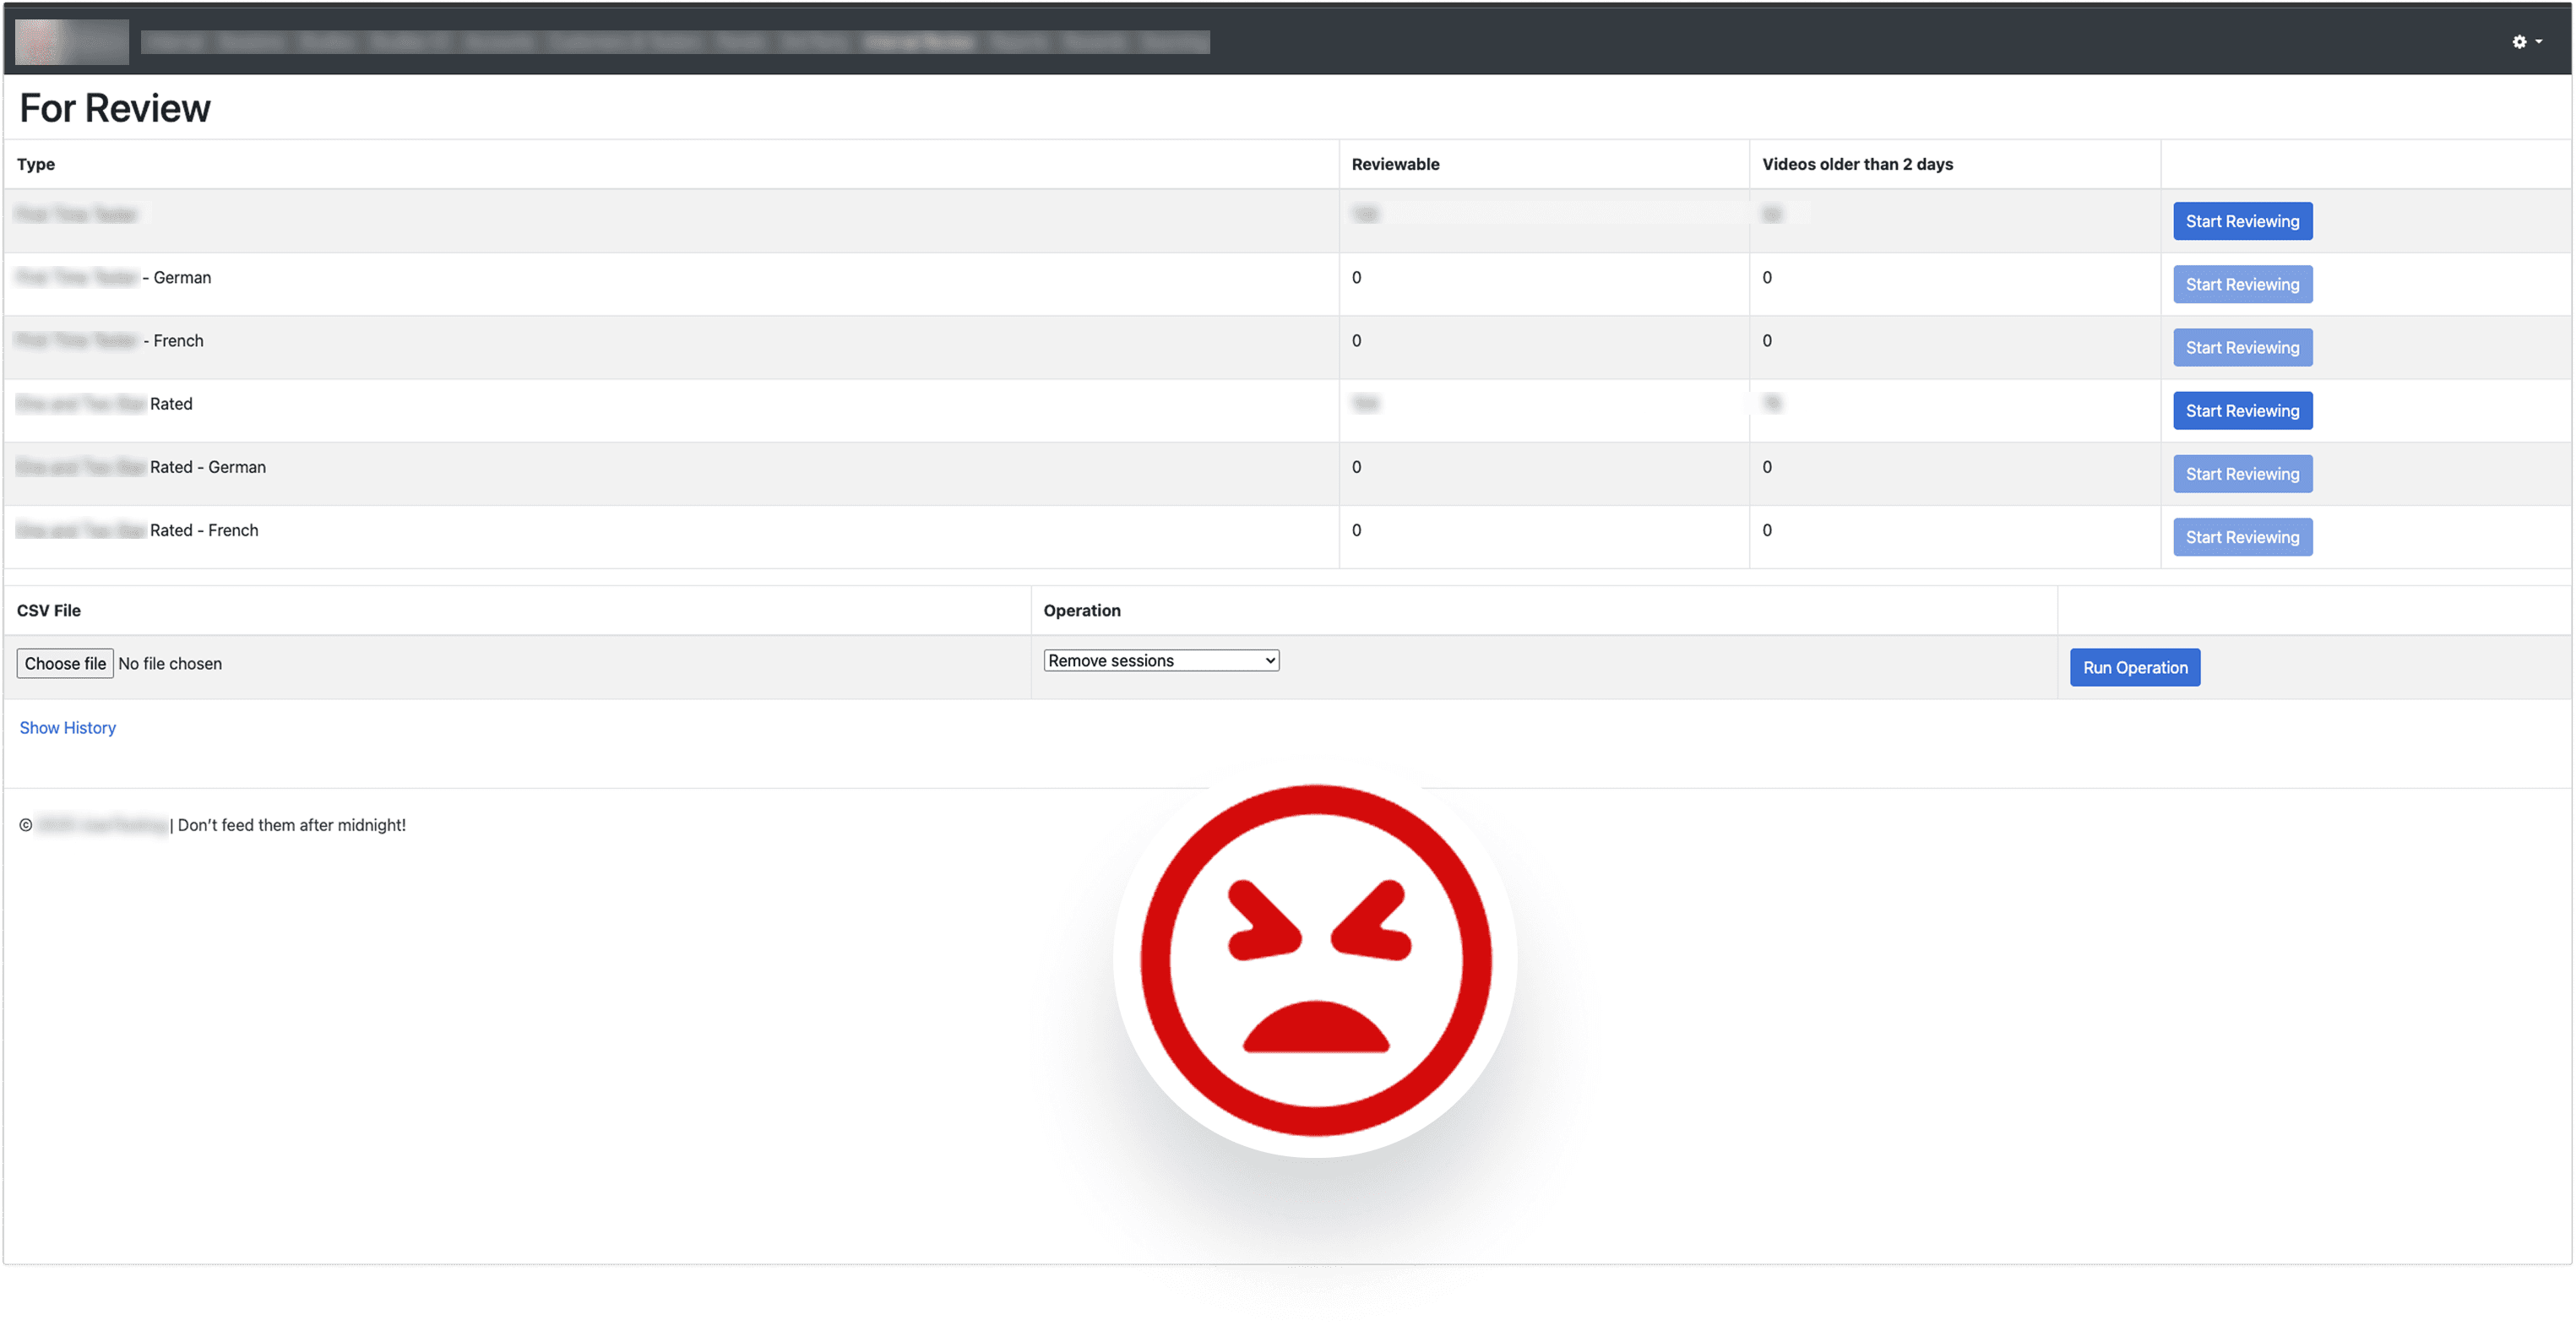Start Reviewing the 'Rated - German' row
Image resolution: width=2576 pixels, height=1342 pixels.
[2242, 473]
